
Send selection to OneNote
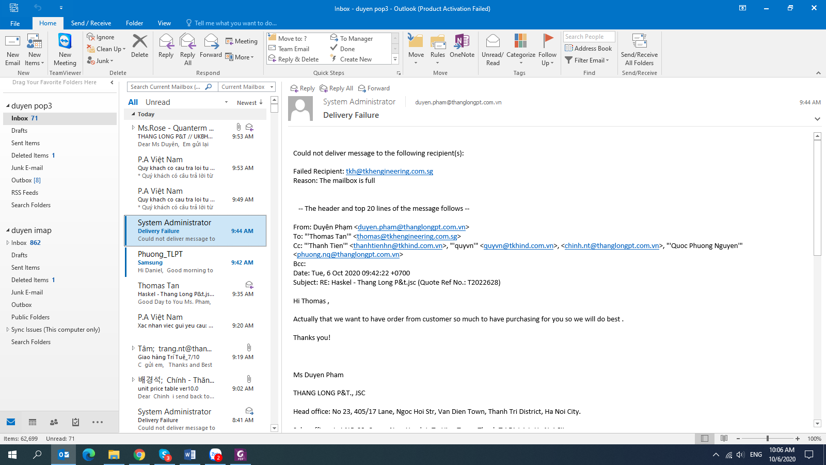[462, 47]
